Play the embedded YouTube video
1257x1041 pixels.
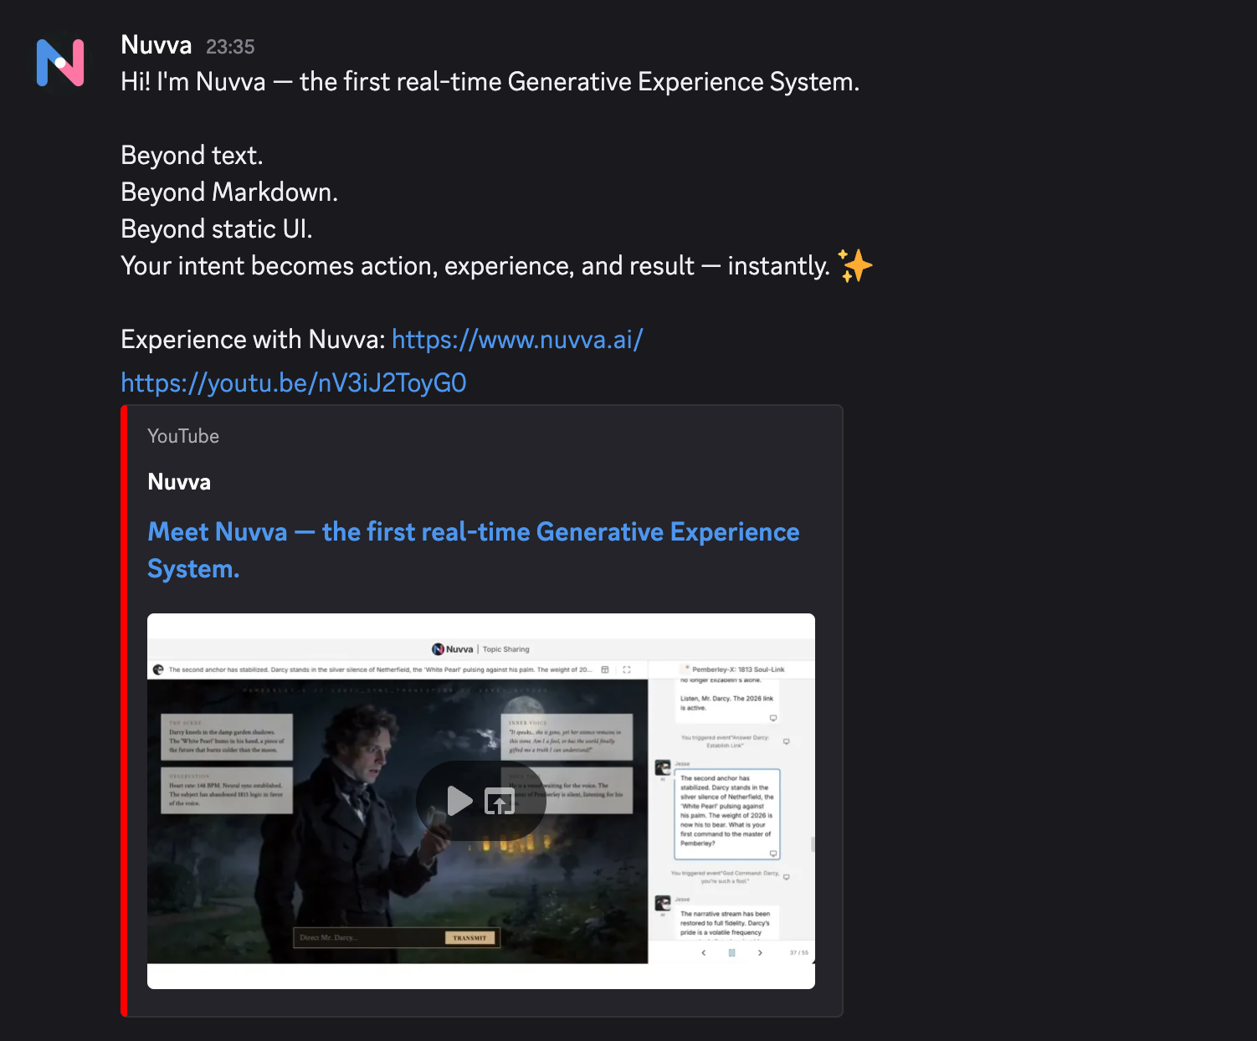click(459, 801)
